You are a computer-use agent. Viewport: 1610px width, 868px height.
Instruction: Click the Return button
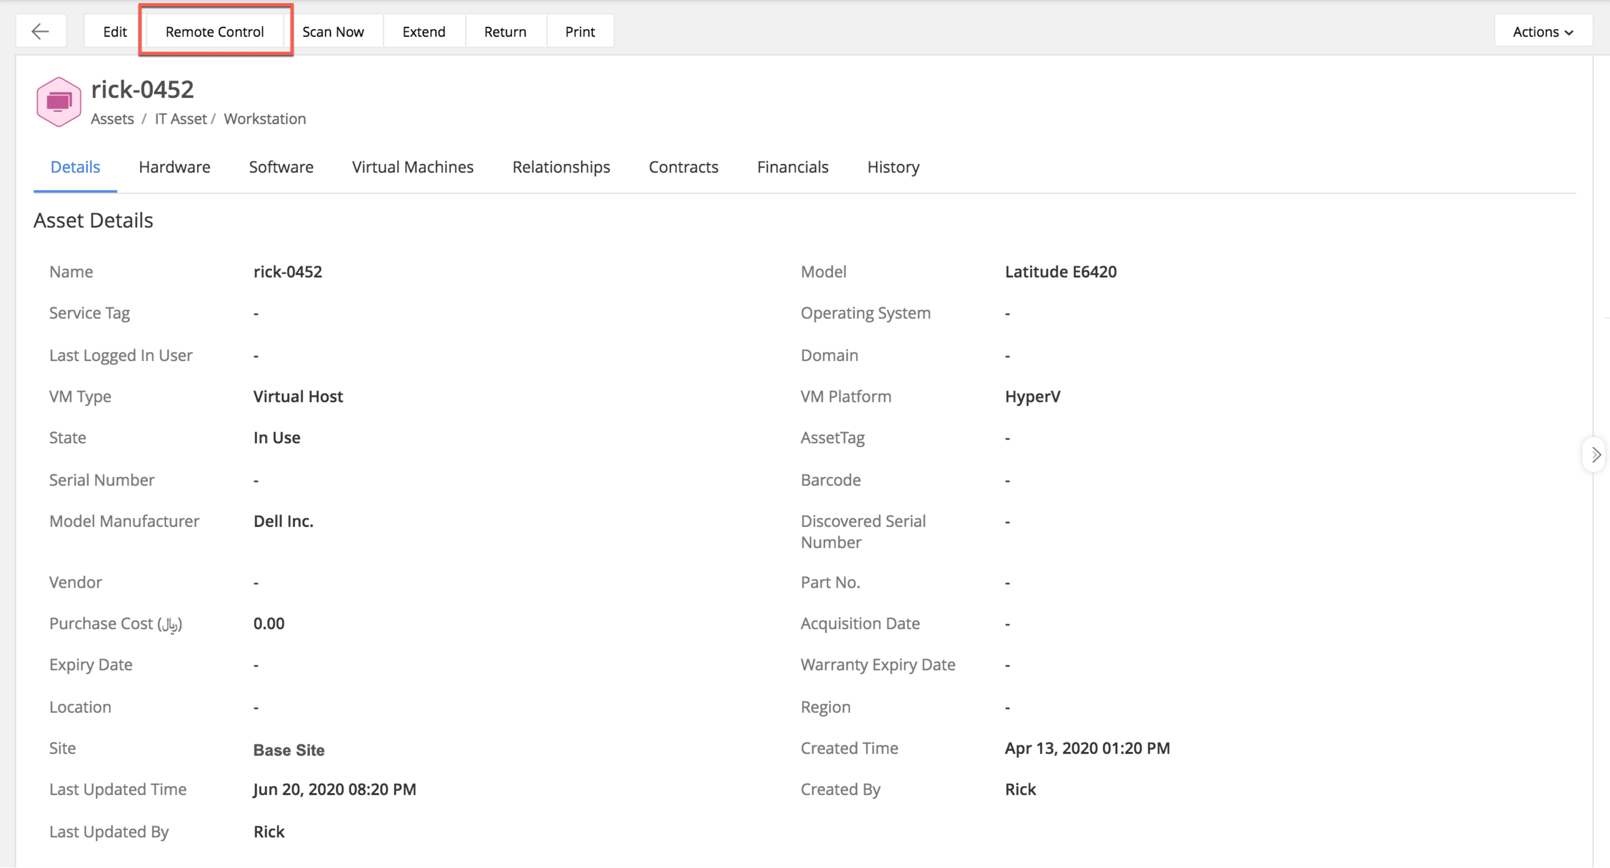pyautogui.click(x=504, y=31)
